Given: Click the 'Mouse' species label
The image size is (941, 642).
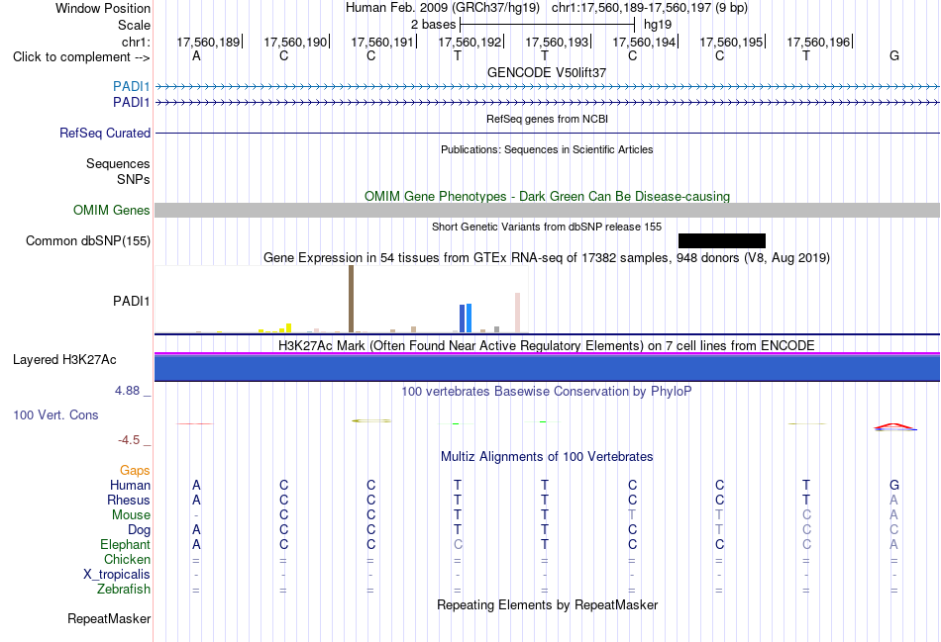Looking at the screenshot, I should click(131, 515).
